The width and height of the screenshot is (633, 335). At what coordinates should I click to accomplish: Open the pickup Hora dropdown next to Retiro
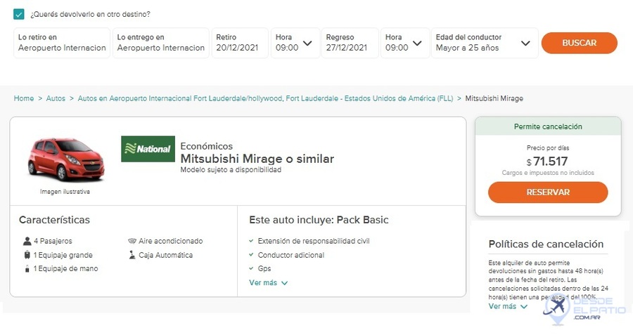click(295, 43)
